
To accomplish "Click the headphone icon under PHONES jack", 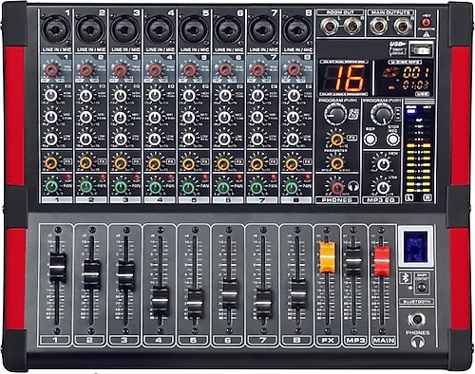I will 417,342.
